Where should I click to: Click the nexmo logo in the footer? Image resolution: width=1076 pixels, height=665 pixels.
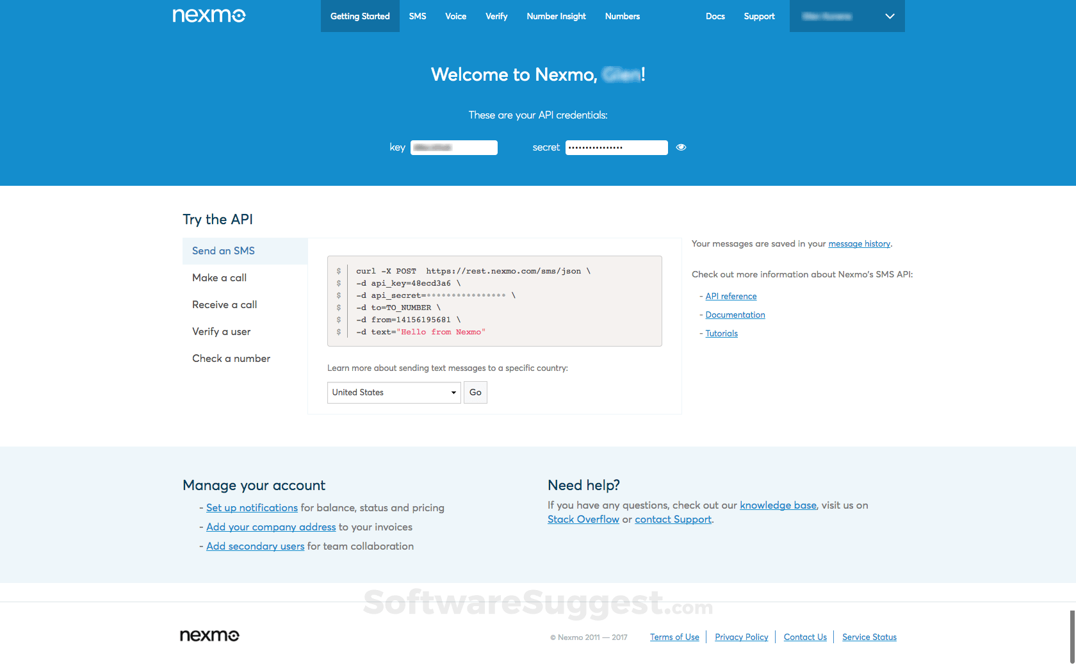coord(209,635)
